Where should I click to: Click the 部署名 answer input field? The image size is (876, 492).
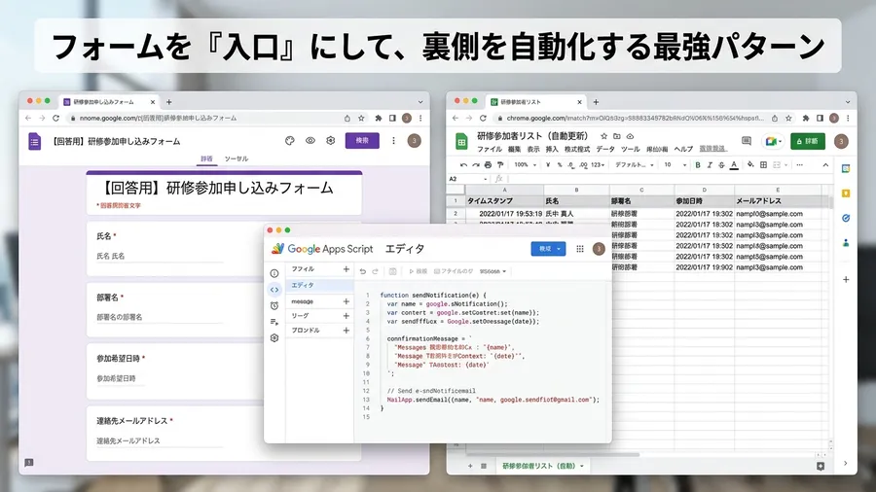point(160,317)
